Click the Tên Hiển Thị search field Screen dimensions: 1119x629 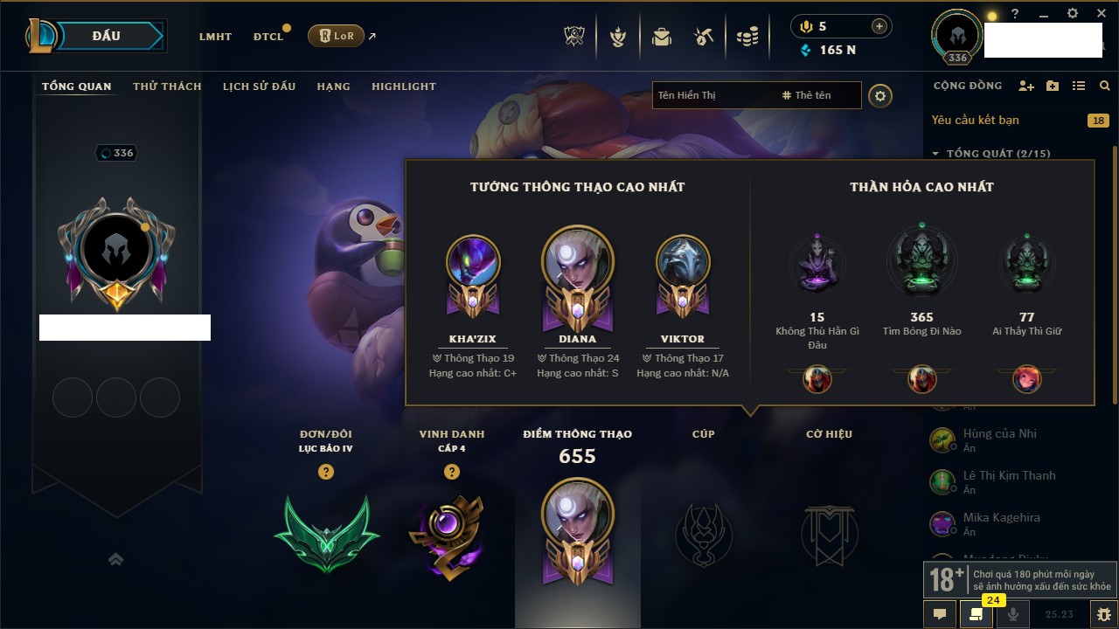coord(715,95)
